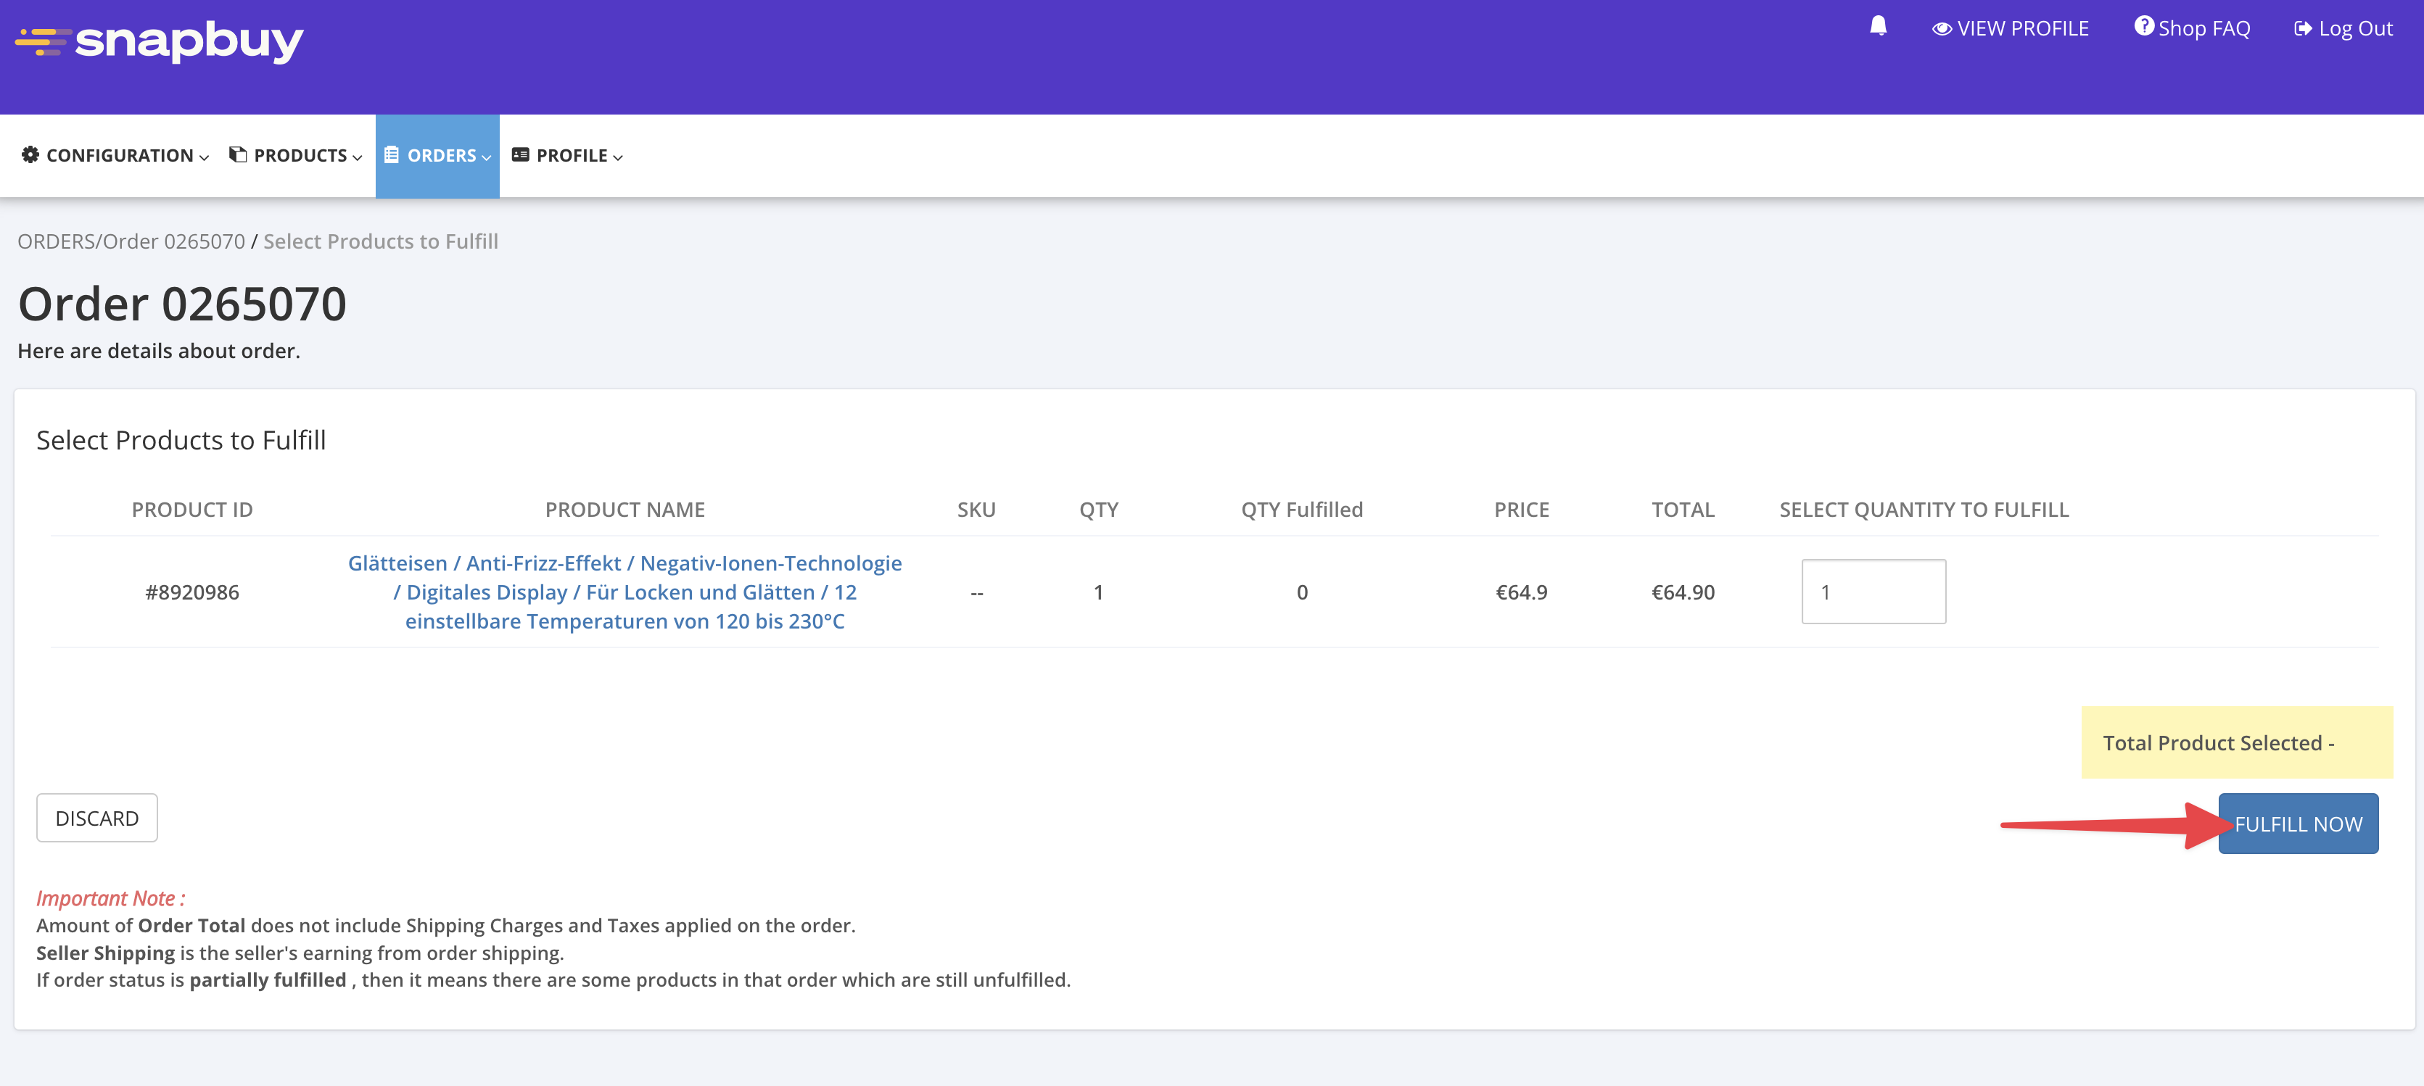
Task: Expand the PRODUCTS dropdown chevron
Action: pyautogui.click(x=358, y=158)
